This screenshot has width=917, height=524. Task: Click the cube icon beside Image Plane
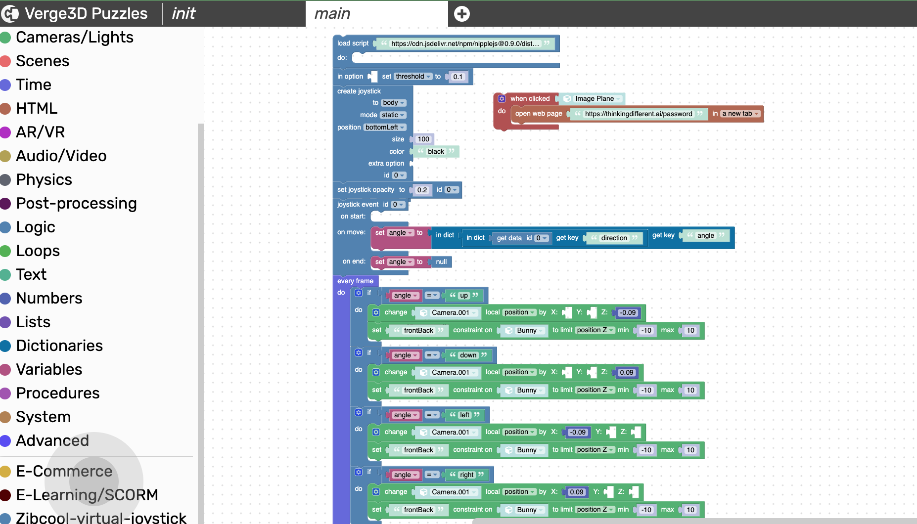(567, 99)
